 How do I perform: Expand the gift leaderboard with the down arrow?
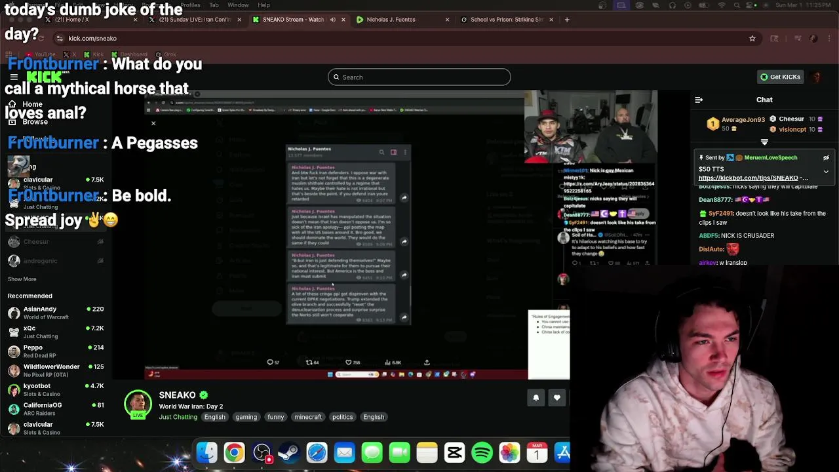click(764, 142)
